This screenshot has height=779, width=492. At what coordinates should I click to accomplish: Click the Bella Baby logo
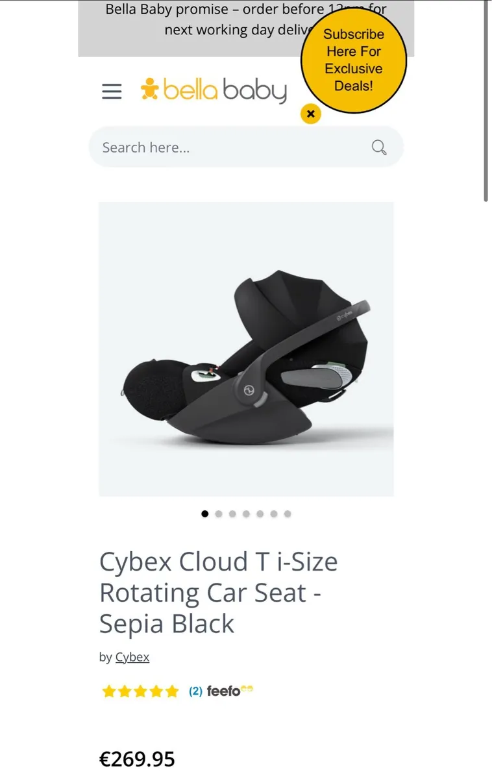[x=214, y=90]
